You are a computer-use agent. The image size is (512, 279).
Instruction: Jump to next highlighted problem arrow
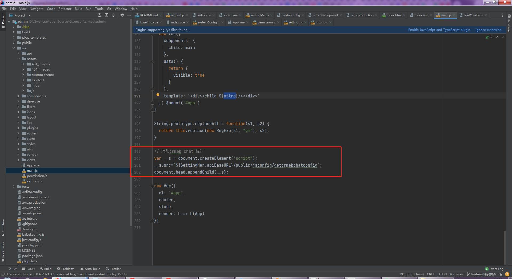pos(503,37)
